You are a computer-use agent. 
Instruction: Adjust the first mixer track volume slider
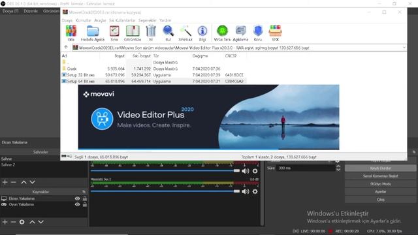click(x=165, y=170)
